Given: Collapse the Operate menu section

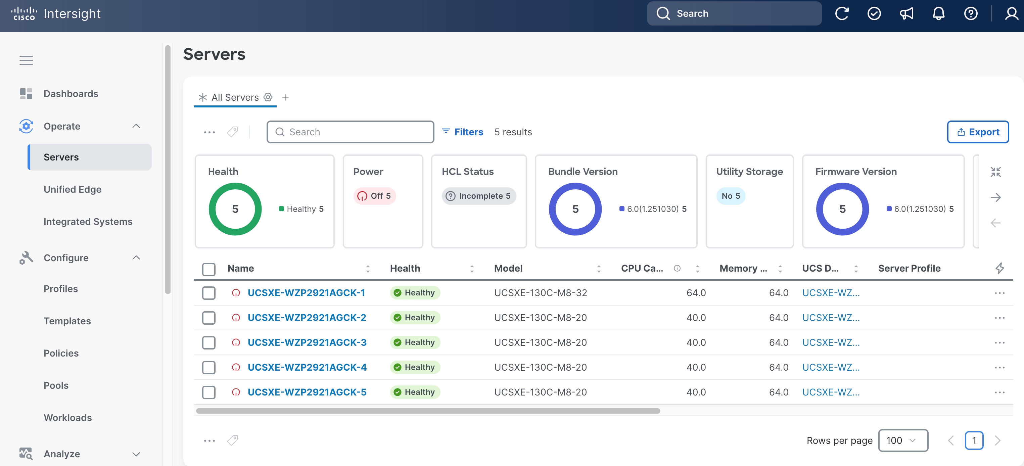Looking at the screenshot, I should pyautogui.click(x=136, y=126).
